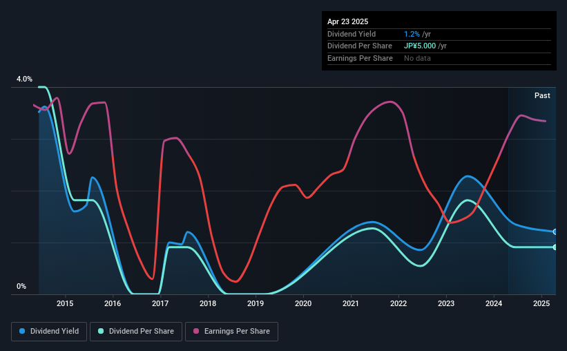Select the 2023 x-axis label

pyautogui.click(x=446, y=303)
